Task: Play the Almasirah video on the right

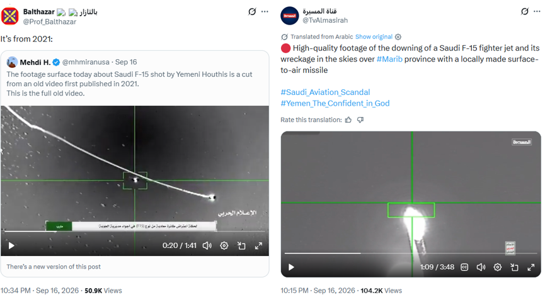Action: point(291,267)
